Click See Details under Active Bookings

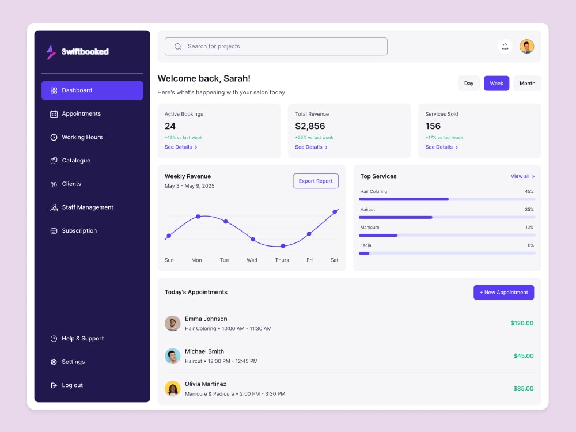[x=178, y=147]
